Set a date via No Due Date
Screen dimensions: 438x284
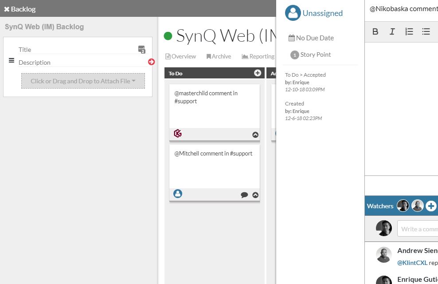click(311, 38)
